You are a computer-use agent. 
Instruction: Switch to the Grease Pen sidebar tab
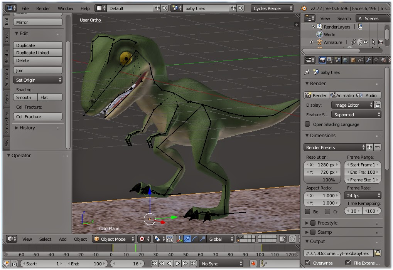pyautogui.click(x=7, y=123)
